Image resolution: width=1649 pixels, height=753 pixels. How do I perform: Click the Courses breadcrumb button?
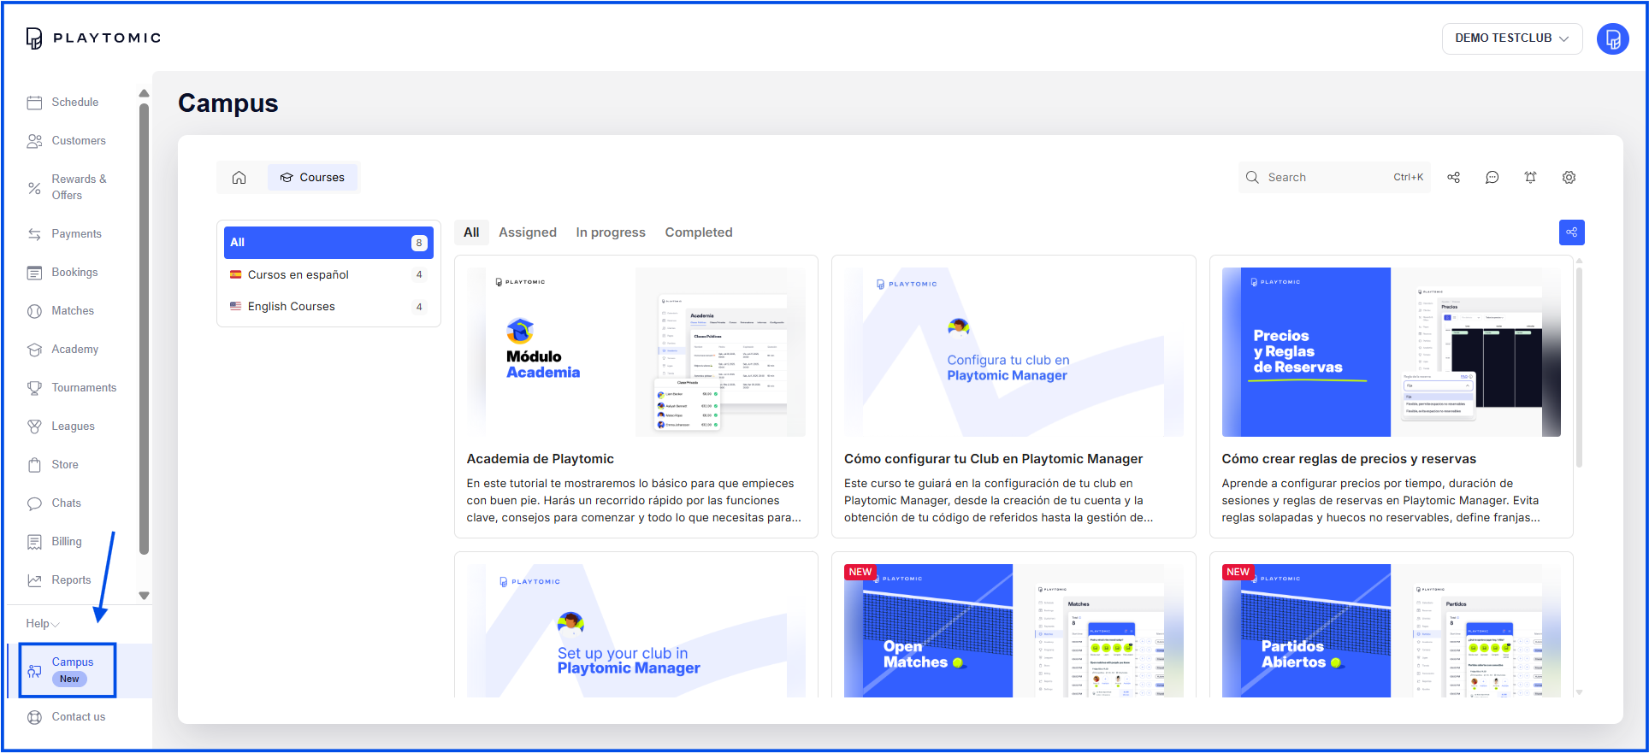pos(313,178)
